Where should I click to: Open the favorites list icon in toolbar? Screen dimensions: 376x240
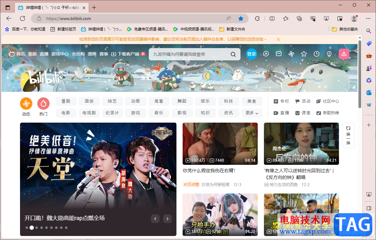click(286, 18)
